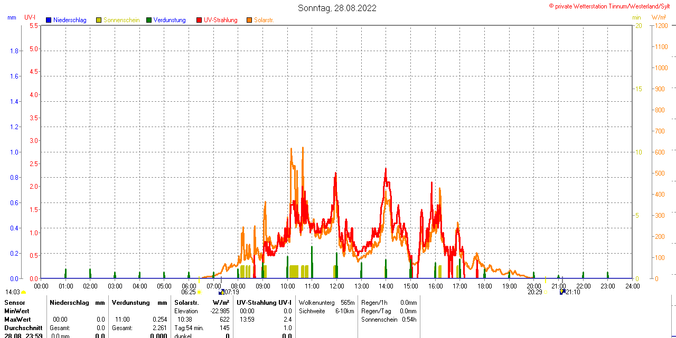This screenshot has height=338, width=676.
Task: Click the green Verdunstung legend square
Action: tap(149, 20)
